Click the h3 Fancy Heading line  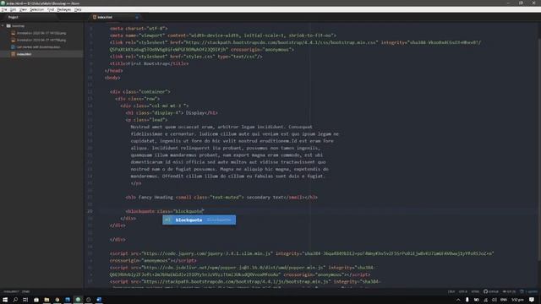pyautogui.click(x=221, y=197)
